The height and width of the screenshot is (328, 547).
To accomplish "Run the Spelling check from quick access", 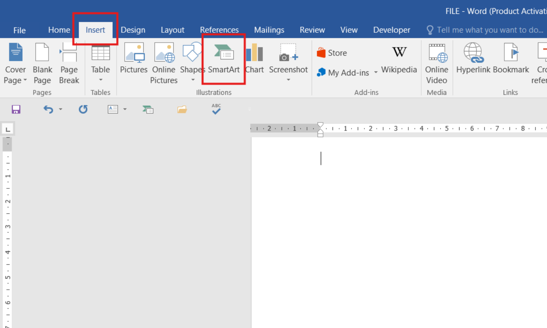I will pos(216,109).
